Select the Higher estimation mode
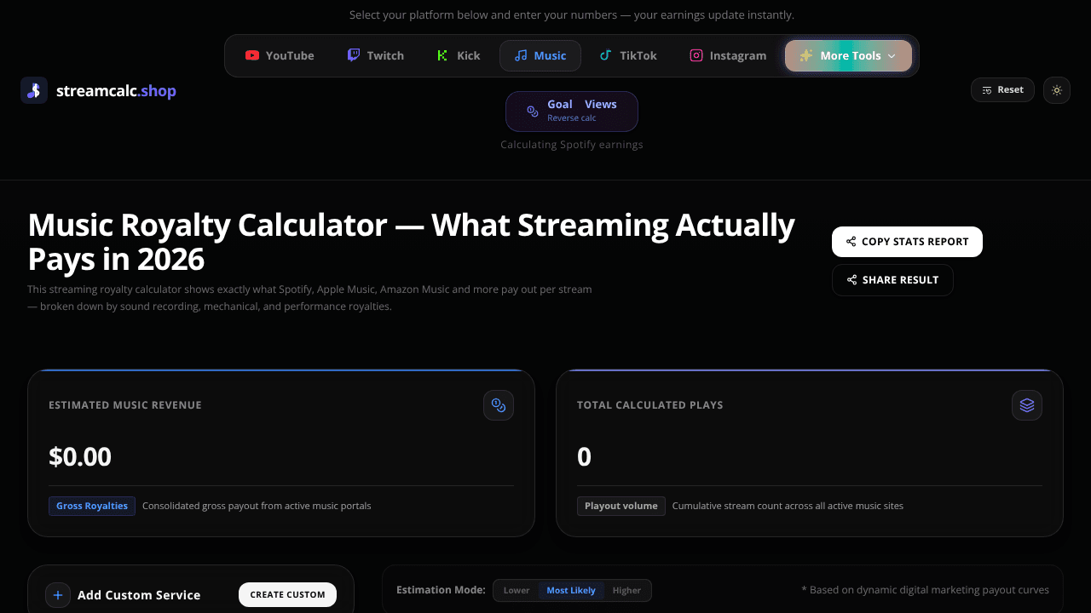 click(626, 590)
